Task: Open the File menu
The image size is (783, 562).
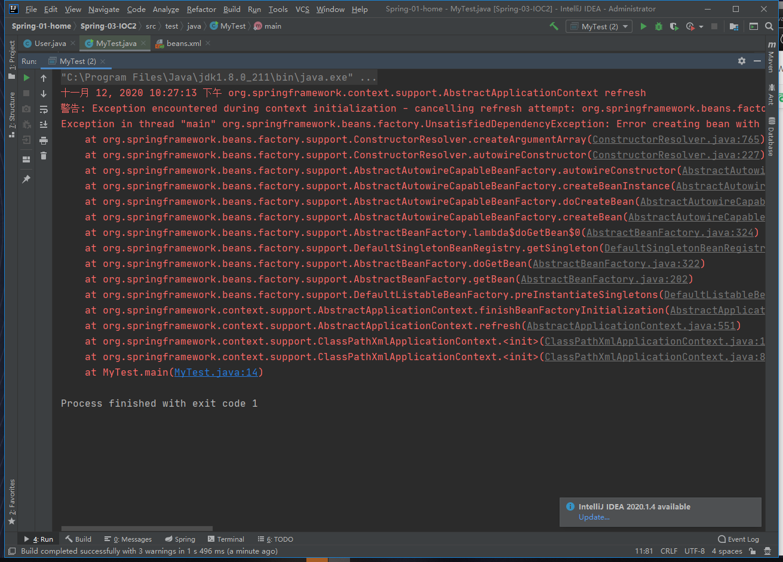Action: pyautogui.click(x=31, y=9)
